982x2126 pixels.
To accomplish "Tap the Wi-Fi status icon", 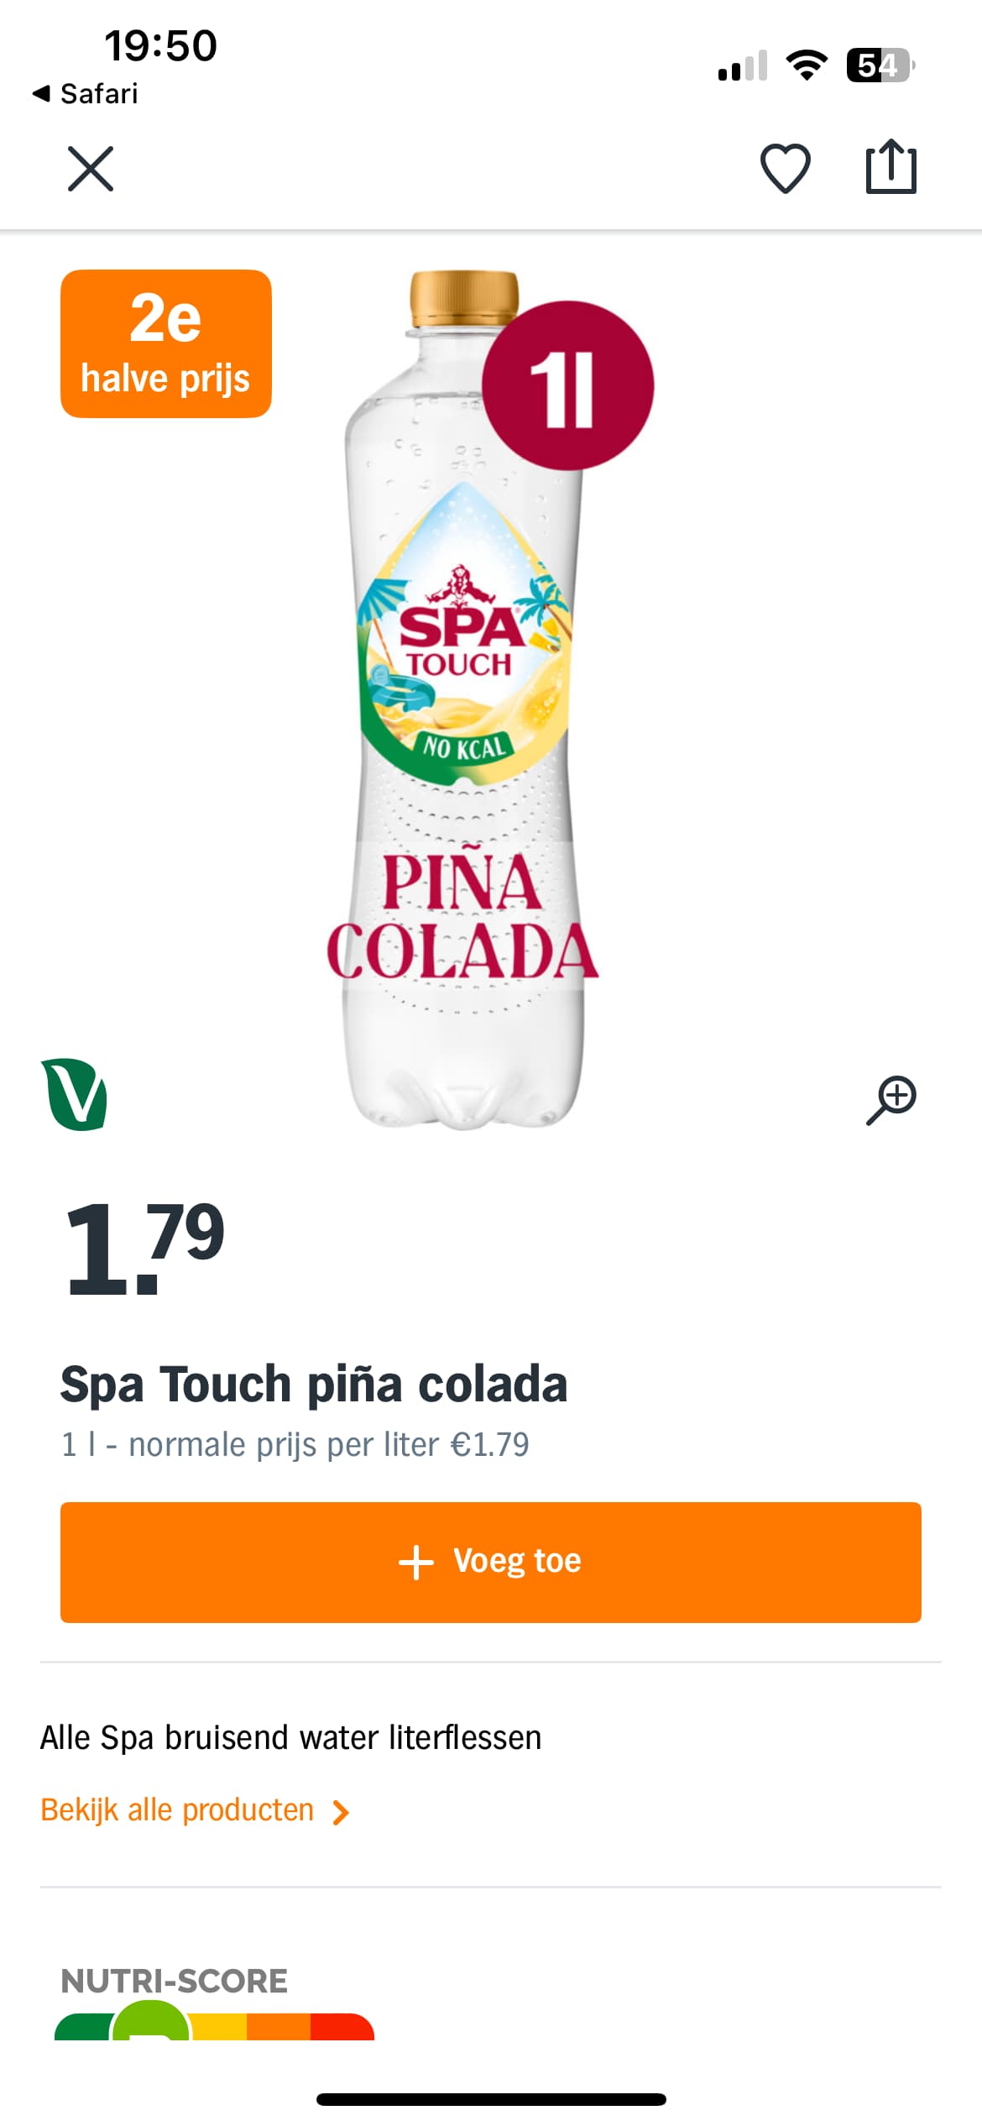I will pos(807,65).
